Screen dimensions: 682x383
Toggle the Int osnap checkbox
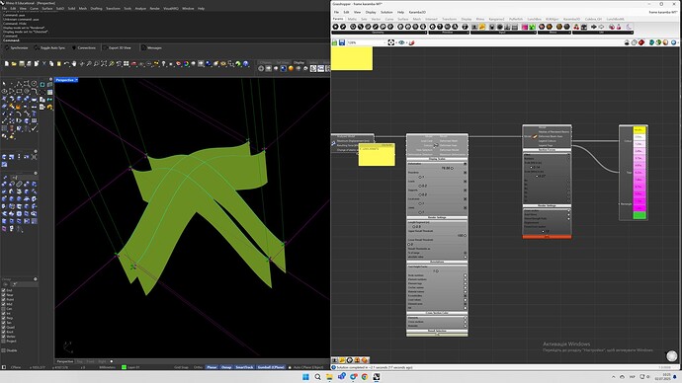click(x=4, y=314)
